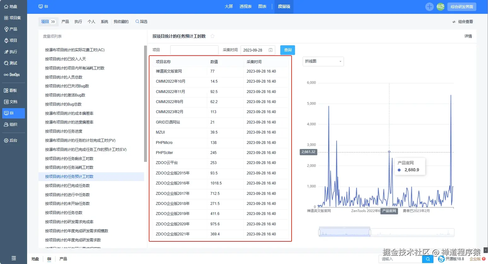This screenshot has height=264, width=488.
Task: Click the blue plus icon in header
Action: click(x=429, y=7)
